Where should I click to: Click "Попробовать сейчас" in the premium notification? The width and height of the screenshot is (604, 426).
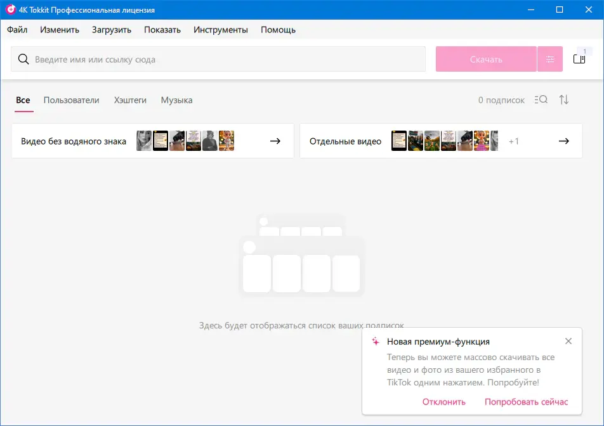[527, 402]
